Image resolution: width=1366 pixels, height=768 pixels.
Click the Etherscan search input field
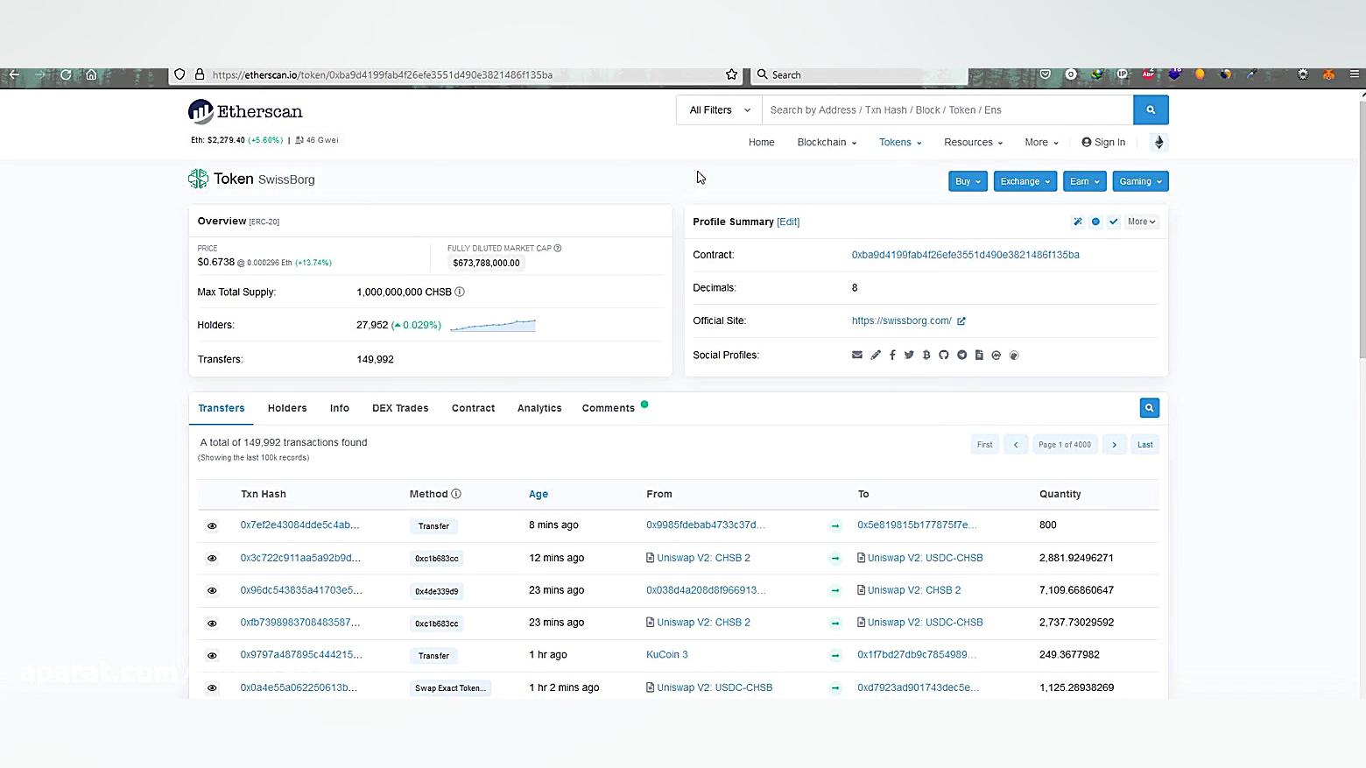tap(947, 109)
